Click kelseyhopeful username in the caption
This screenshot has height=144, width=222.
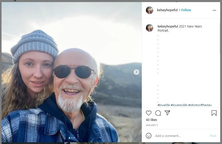(168, 26)
